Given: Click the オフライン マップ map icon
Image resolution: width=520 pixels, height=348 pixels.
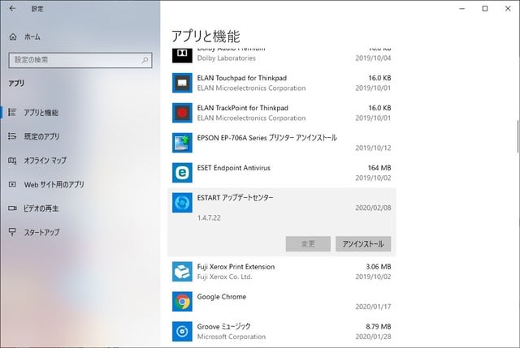Looking at the screenshot, I should pos(12,161).
